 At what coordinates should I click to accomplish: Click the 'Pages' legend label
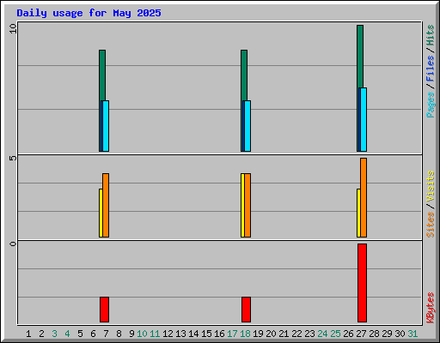(x=430, y=105)
